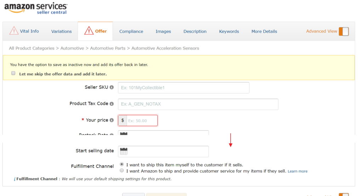Go to the Images tab
The height and width of the screenshot is (196, 363).
click(x=163, y=31)
